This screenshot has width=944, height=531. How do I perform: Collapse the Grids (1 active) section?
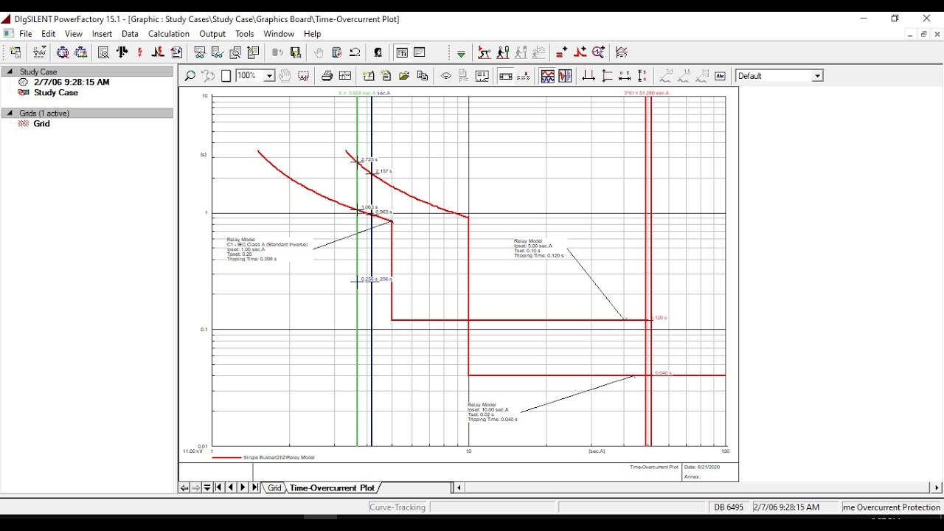(10, 113)
